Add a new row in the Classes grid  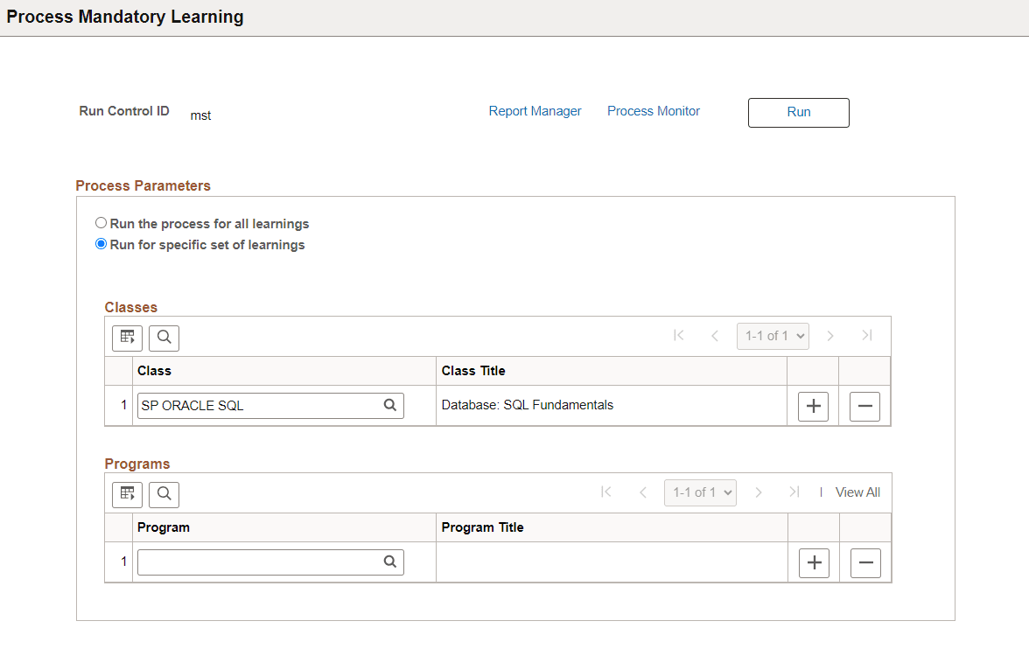(813, 406)
